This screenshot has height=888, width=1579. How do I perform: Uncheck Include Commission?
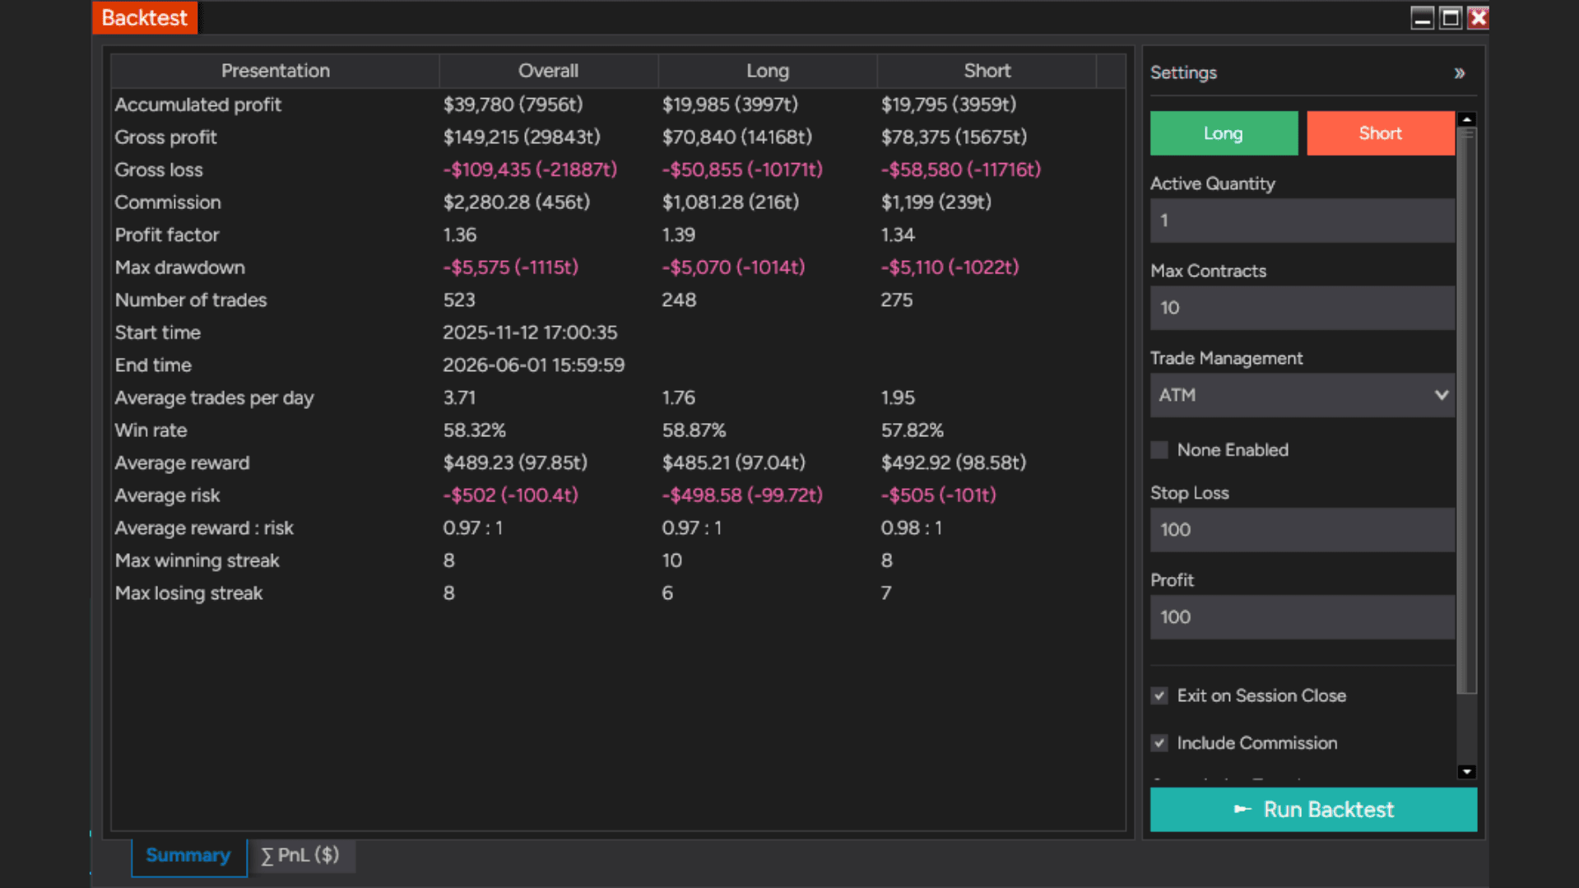click(1159, 743)
